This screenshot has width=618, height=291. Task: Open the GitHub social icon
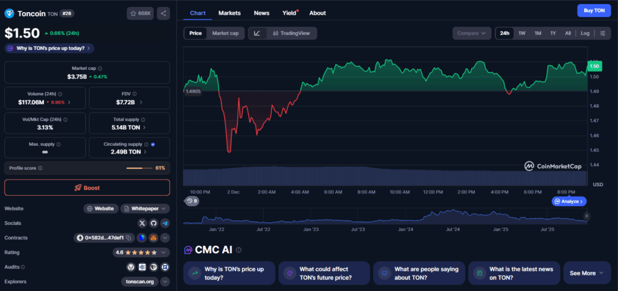pyautogui.click(x=153, y=223)
